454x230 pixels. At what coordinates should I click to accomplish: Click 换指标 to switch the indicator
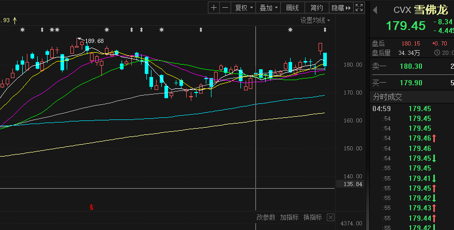[x=312, y=217]
